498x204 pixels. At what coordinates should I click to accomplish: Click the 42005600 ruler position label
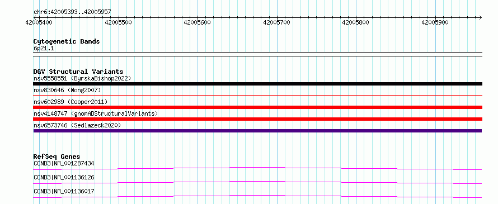pyautogui.click(x=197, y=22)
